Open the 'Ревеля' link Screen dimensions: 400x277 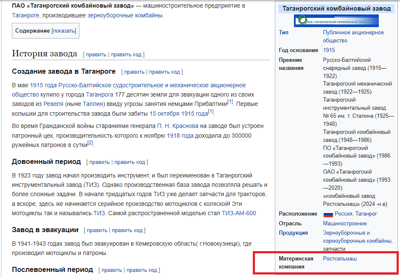[x=53, y=104]
